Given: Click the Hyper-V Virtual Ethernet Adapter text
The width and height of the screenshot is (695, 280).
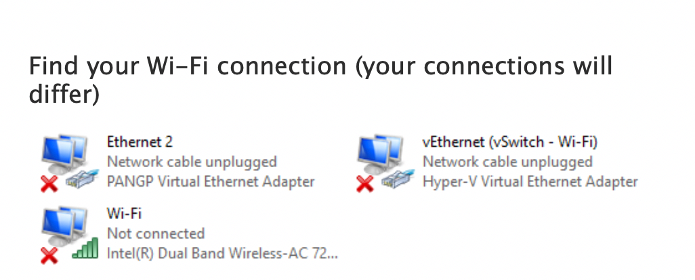Looking at the screenshot, I should (x=530, y=182).
